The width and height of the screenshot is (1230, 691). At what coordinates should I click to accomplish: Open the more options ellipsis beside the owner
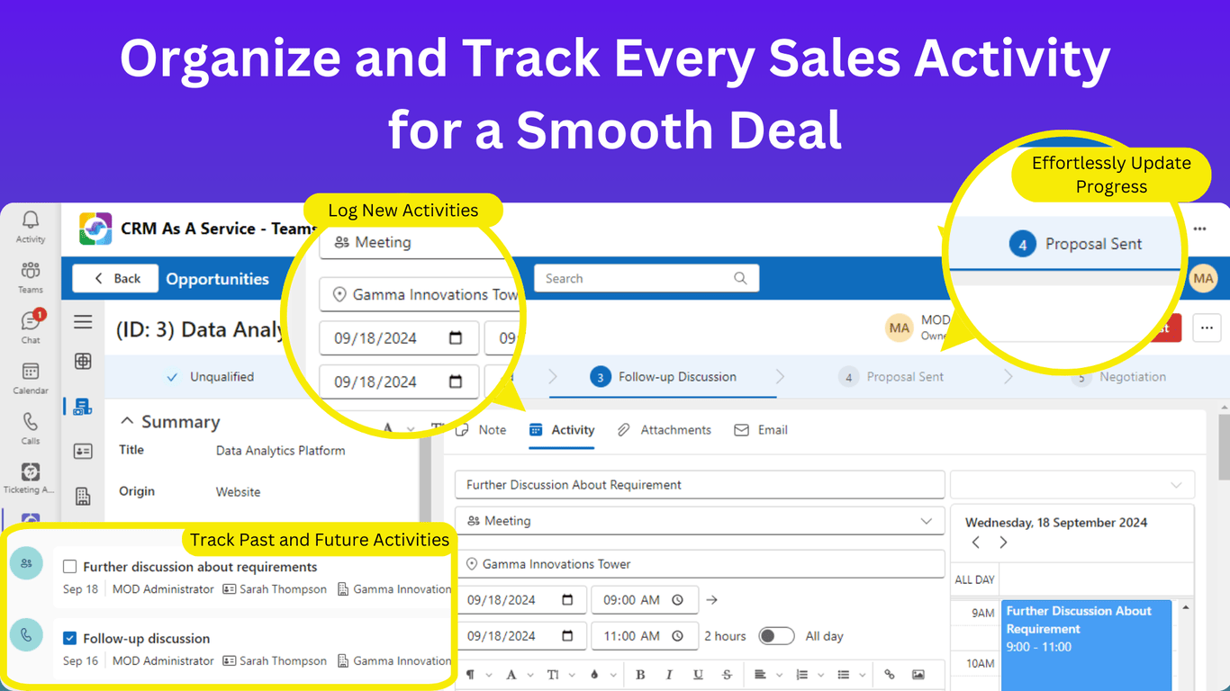1207,328
